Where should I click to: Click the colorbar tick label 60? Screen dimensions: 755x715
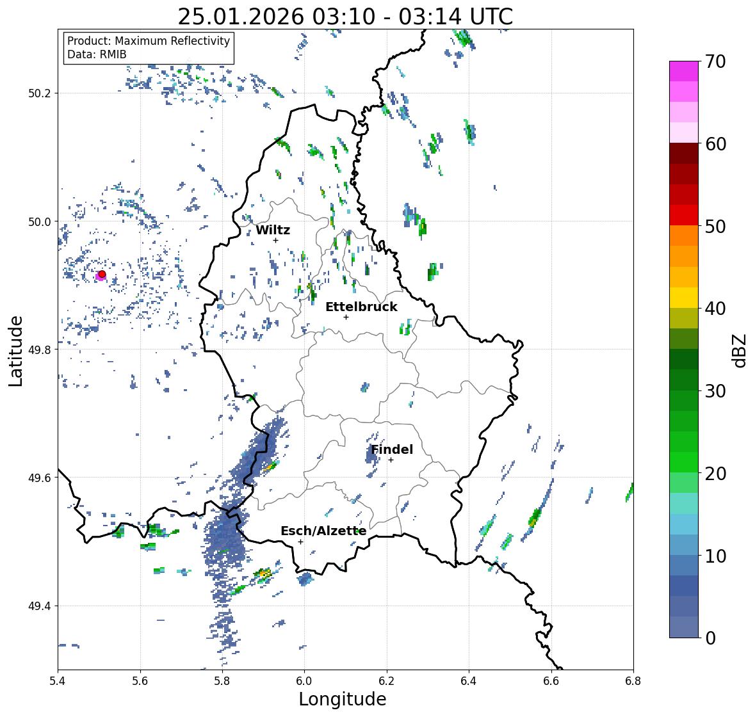tap(715, 144)
